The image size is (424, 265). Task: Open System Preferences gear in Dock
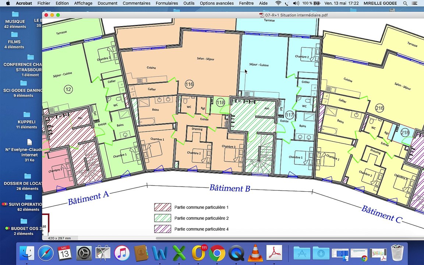[84, 253]
